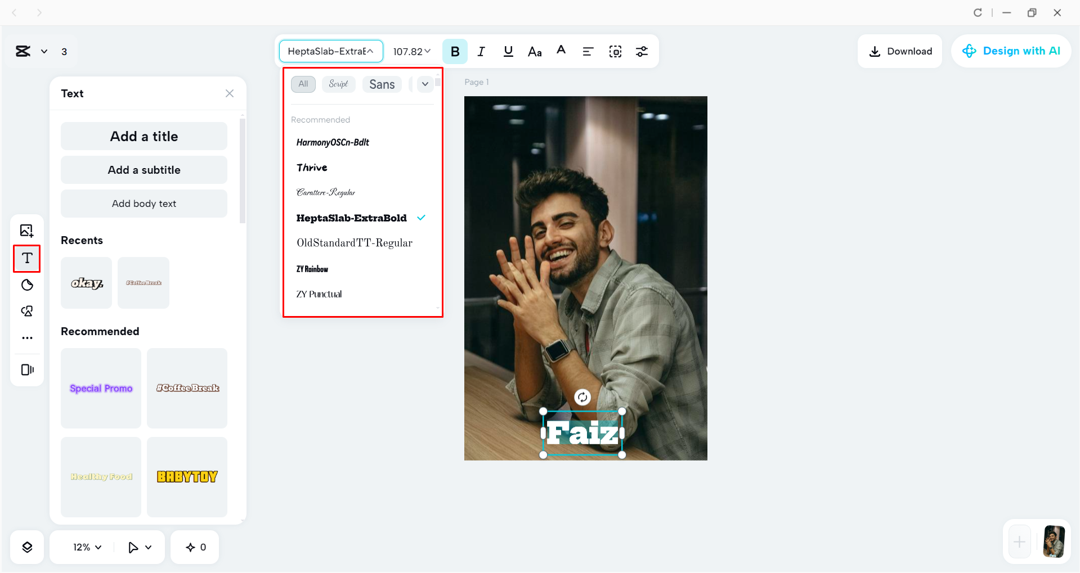Open advanced text adjustment settings
Screen dimensions: 1080x573
tap(642, 51)
